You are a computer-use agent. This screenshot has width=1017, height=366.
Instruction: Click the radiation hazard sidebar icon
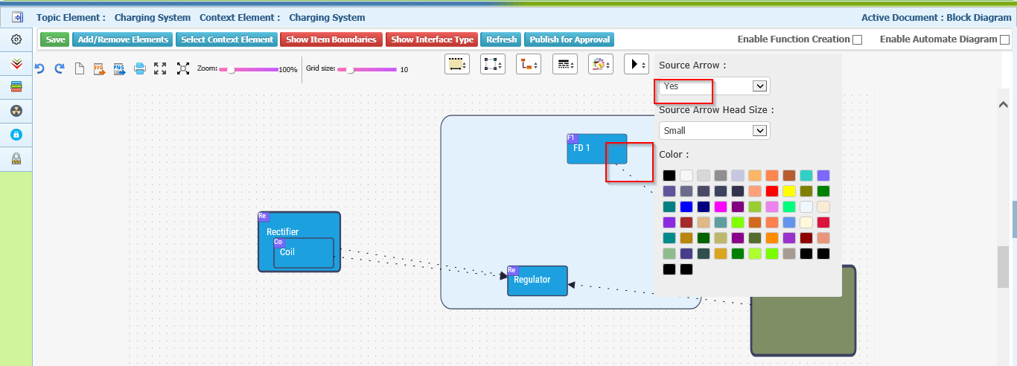click(16, 111)
